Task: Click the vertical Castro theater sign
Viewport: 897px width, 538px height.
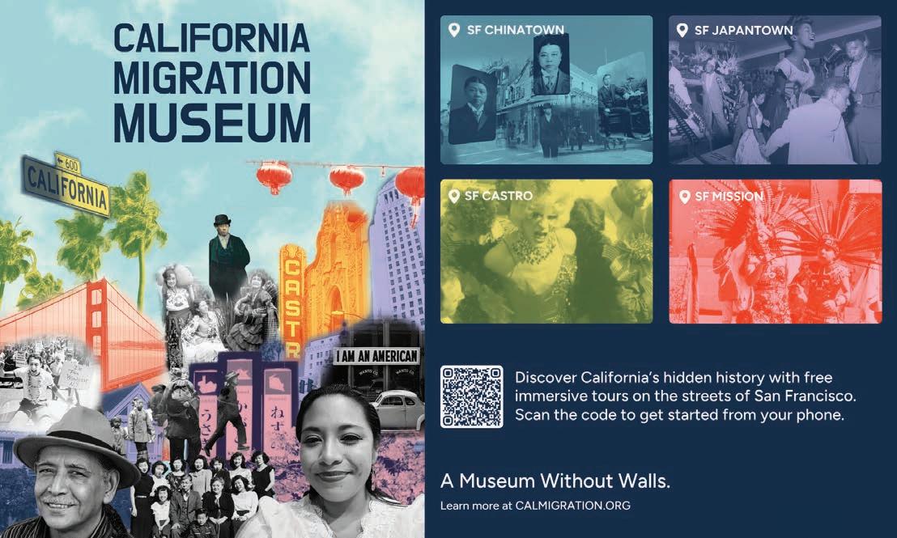Action: point(291,302)
